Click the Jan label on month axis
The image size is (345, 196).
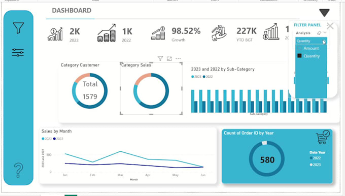(x=65, y=175)
